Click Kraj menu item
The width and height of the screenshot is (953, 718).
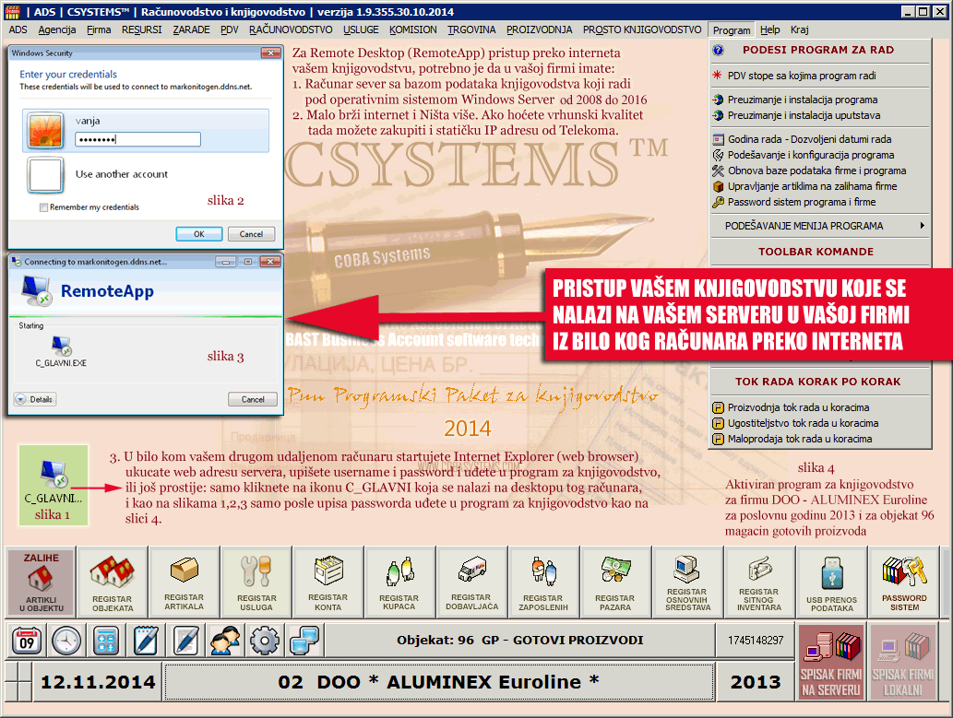[x=799, y=29]
